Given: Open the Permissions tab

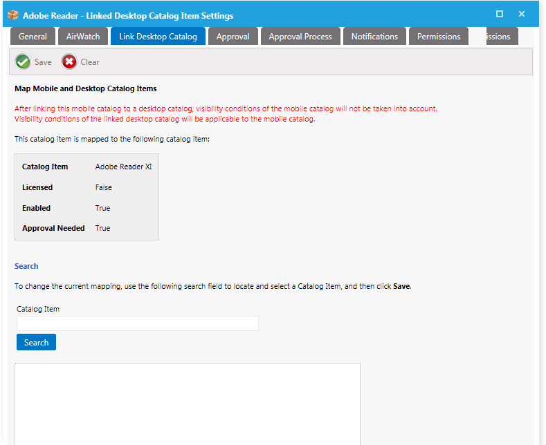Looking at the screenshot, I should pyautogui.click(x=439, y=37).
